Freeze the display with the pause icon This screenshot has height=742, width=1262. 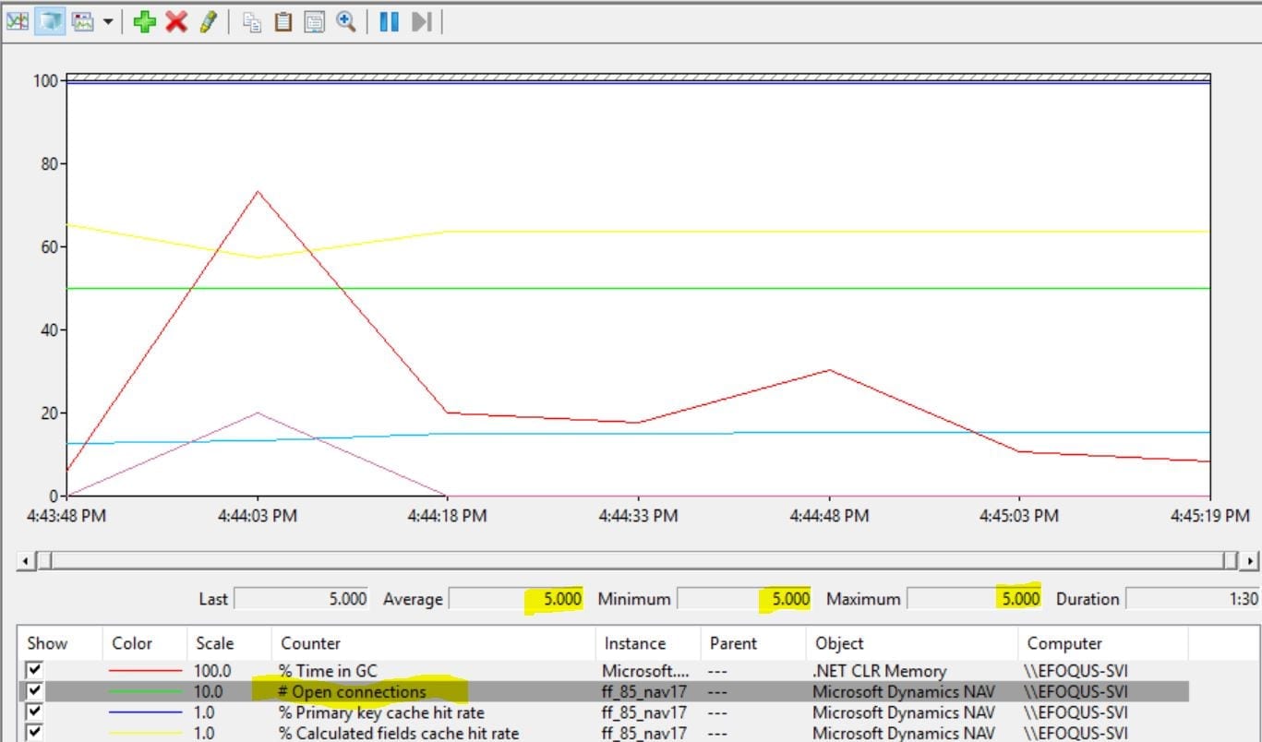[x=390, y=21]
